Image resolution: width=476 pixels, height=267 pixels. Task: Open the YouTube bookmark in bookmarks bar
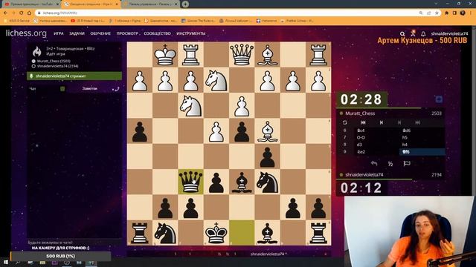tap(88, 21)
